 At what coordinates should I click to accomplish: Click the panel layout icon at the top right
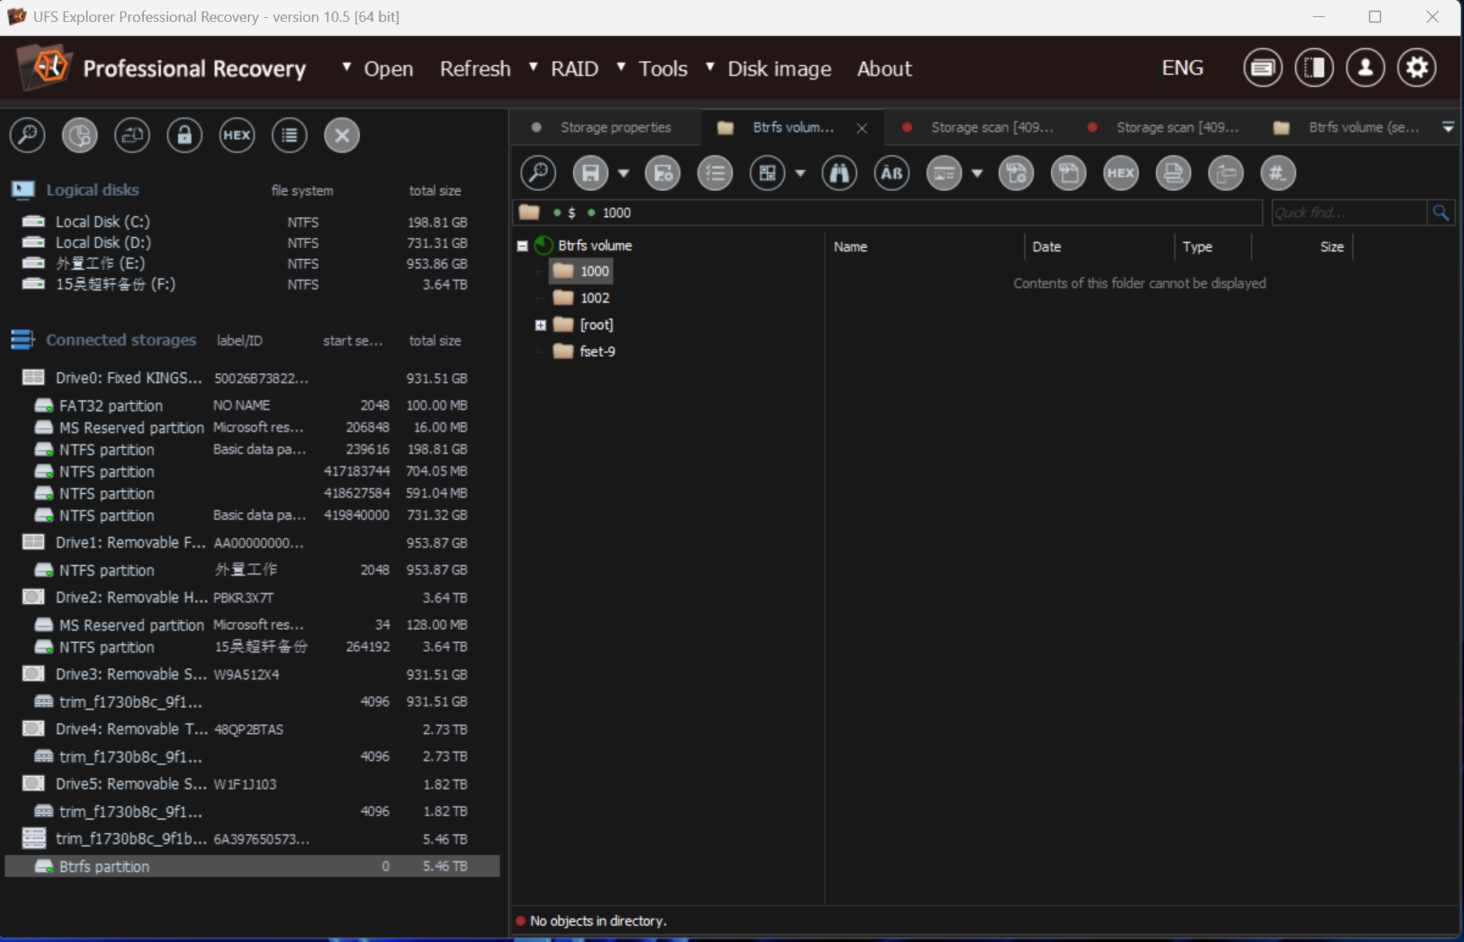coord(1314,68)
